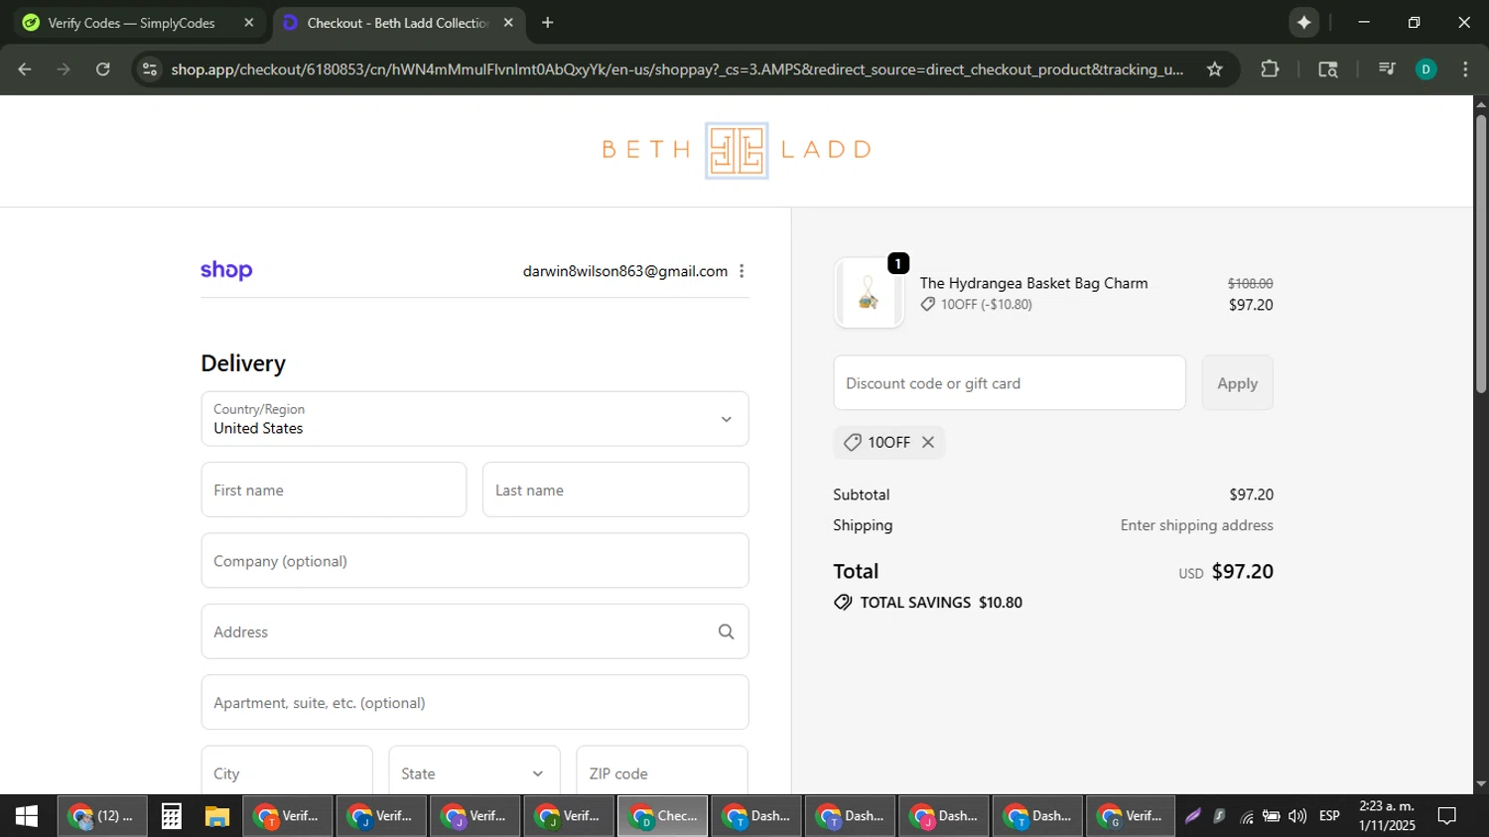Click the Apply discount button
The width and height of the screenshot is (1489, 837).
(x=1237, y=382)
